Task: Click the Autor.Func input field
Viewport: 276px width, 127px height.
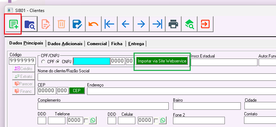Action: [267, 62]
